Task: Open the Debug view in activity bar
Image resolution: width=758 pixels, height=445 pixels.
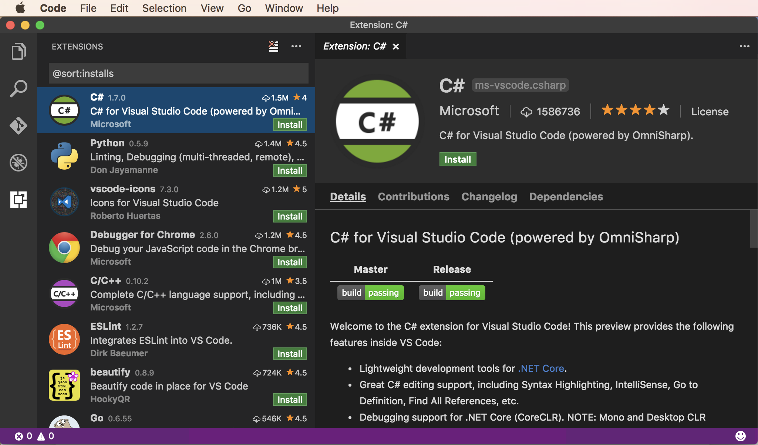Action: pyautogui.click(x=18, y=163)
